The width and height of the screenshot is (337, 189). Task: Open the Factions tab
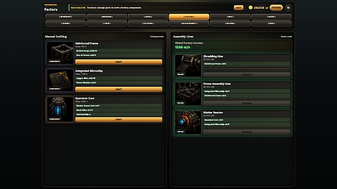point(148,23)
